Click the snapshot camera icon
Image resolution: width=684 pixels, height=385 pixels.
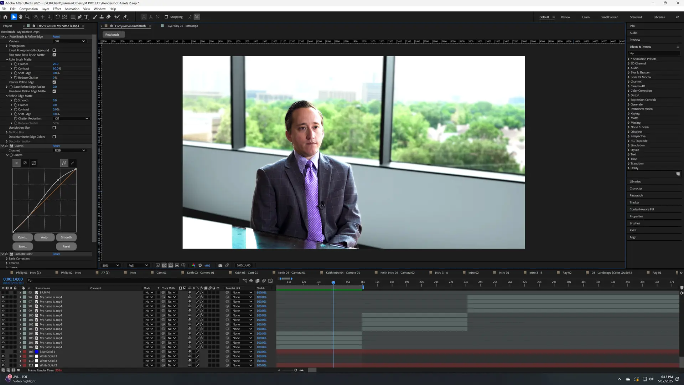point(220,265)
